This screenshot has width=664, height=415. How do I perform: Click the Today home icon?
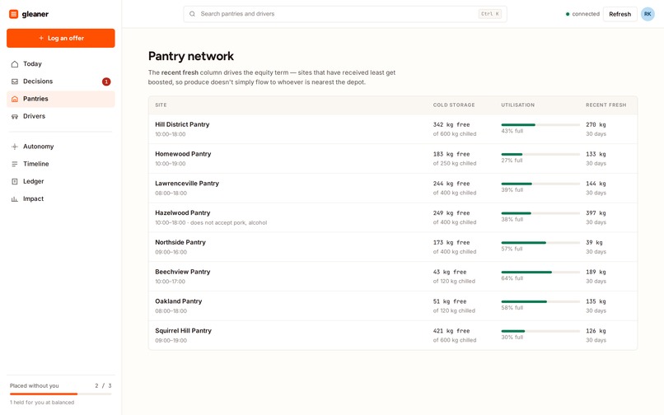click(14, 64)
